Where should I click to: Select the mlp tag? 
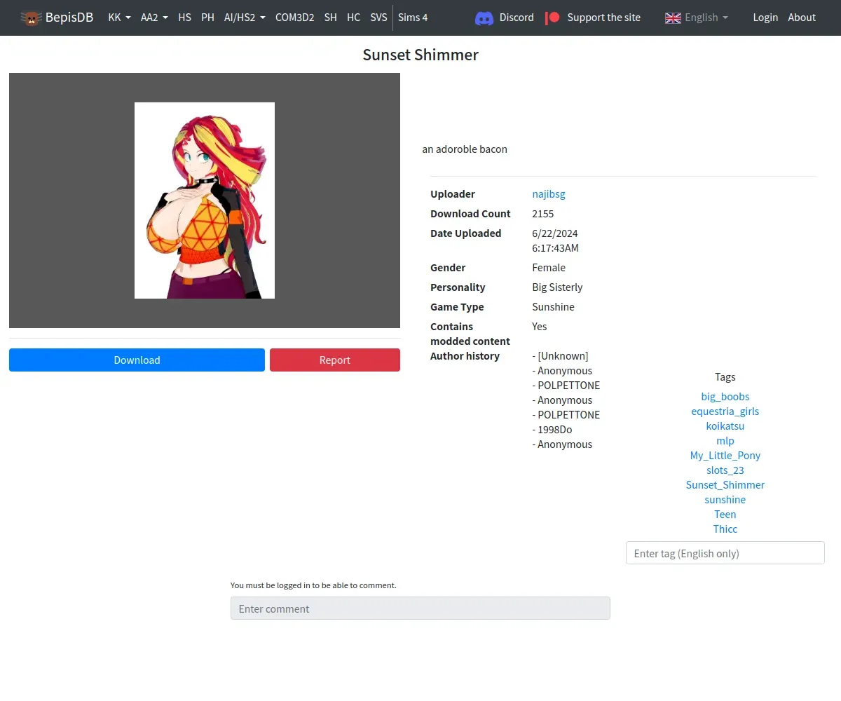[x=725, y=441]
